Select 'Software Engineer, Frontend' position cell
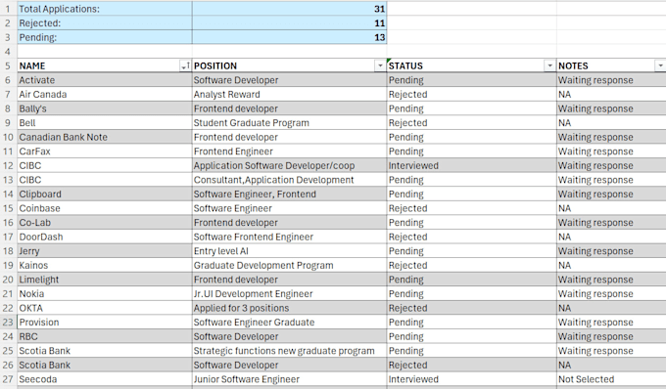The height and width of the screenshot is (389, 666). pos(289,194)
